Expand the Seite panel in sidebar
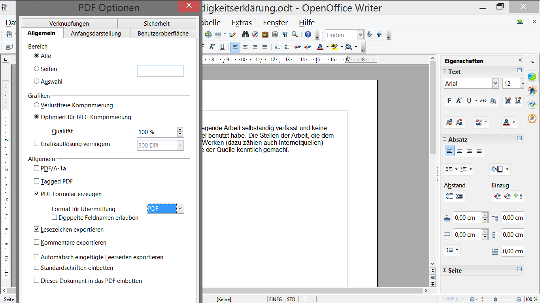The width and height of the screenshot is (540, 303). tap(445, 270)
